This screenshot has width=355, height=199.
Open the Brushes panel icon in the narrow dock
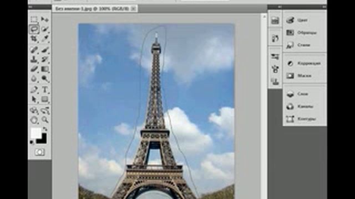[275, 69]
